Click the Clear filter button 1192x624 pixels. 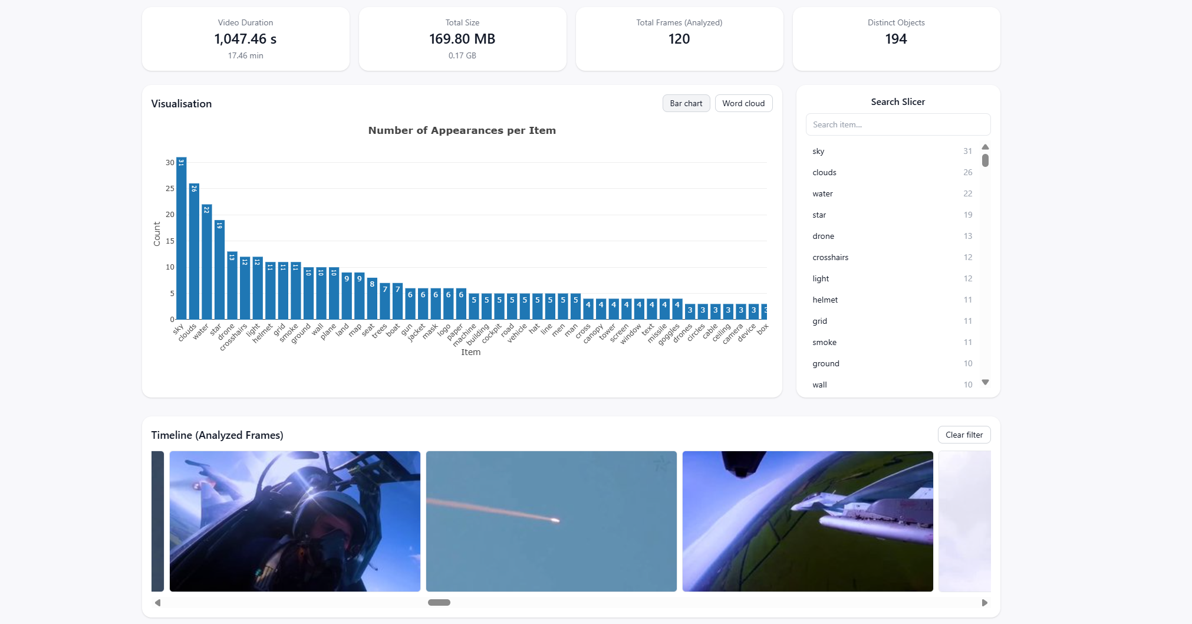coord(964,434)
